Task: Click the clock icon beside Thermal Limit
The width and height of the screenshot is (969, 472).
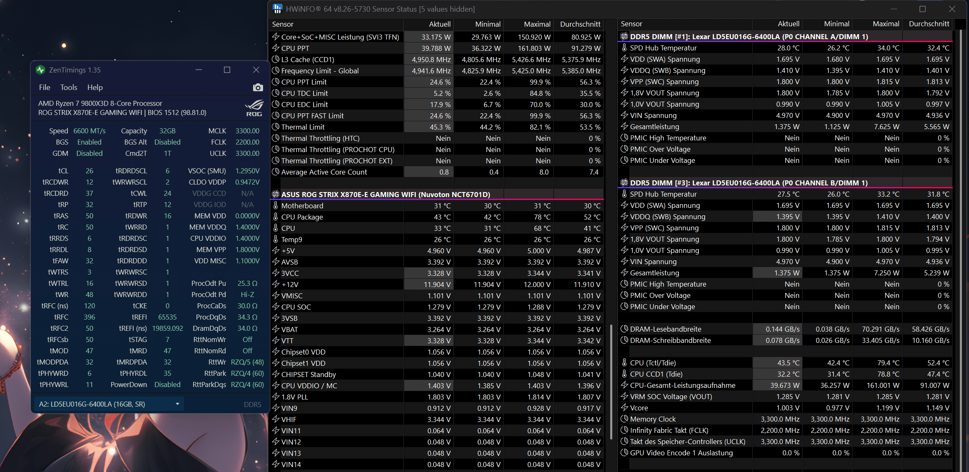Action: 275,127
